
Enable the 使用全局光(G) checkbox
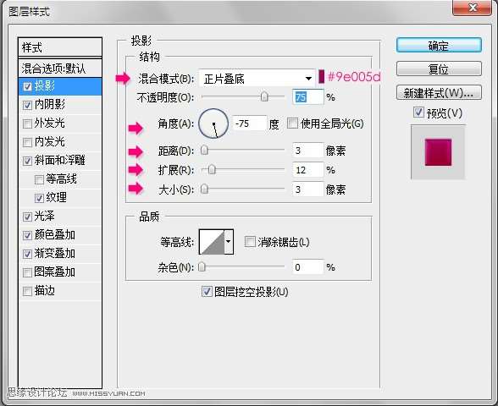pyautogui.click(x=292, y=123)
